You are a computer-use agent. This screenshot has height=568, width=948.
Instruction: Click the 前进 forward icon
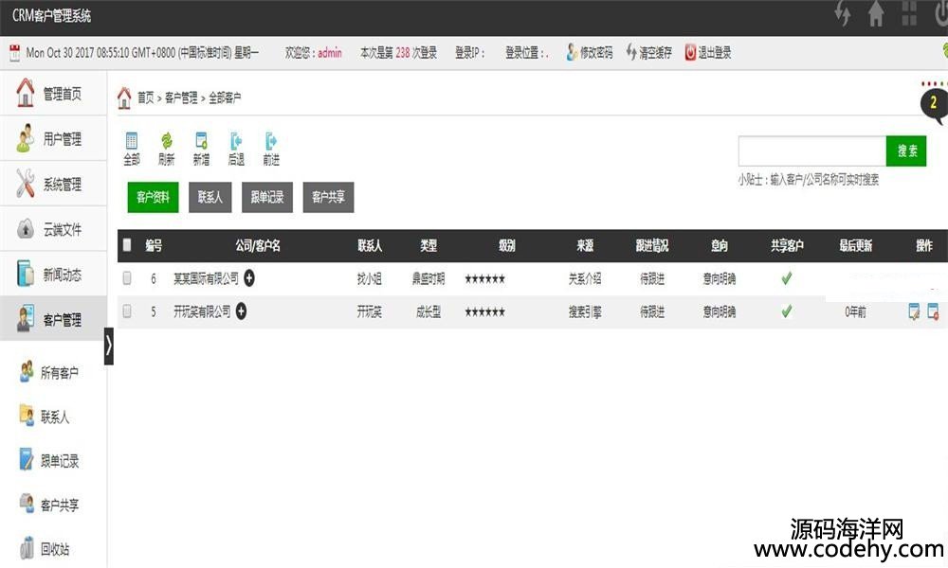[x=271, y=149]
